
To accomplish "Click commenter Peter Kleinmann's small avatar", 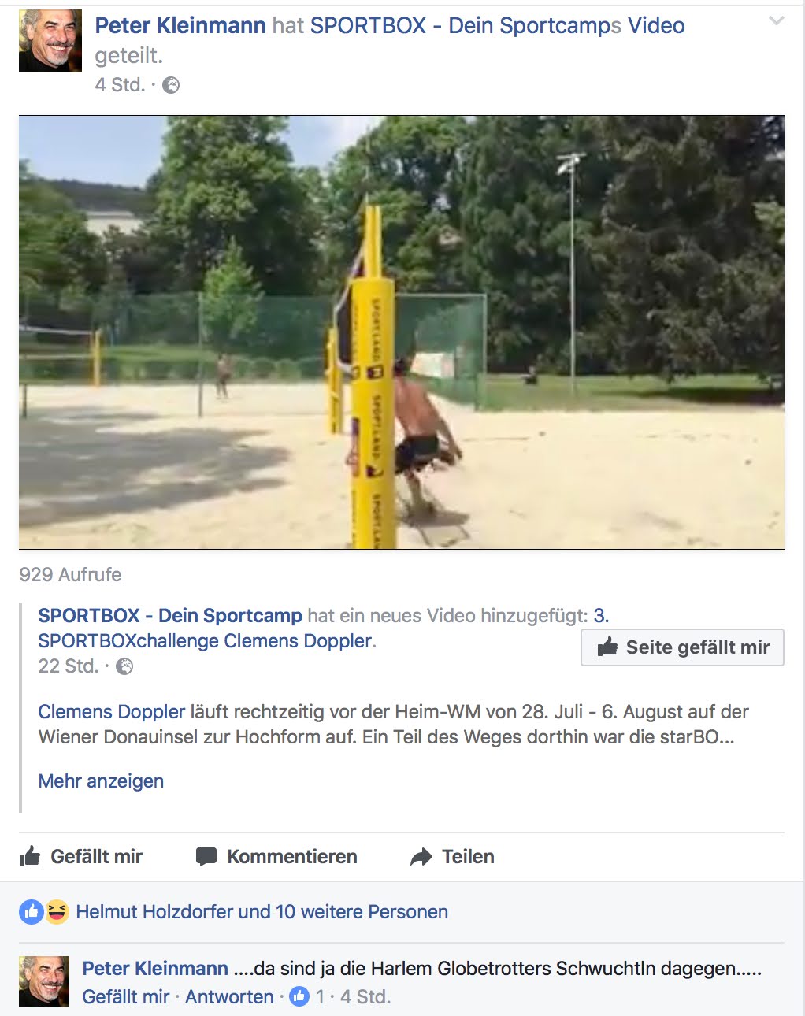I will 44,981.
